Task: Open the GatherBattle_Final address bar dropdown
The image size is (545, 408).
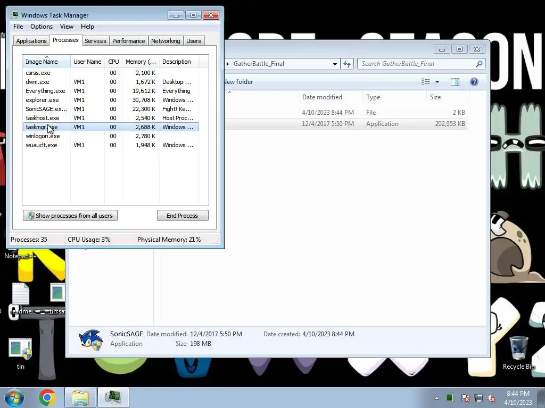Action: (335, 64)
